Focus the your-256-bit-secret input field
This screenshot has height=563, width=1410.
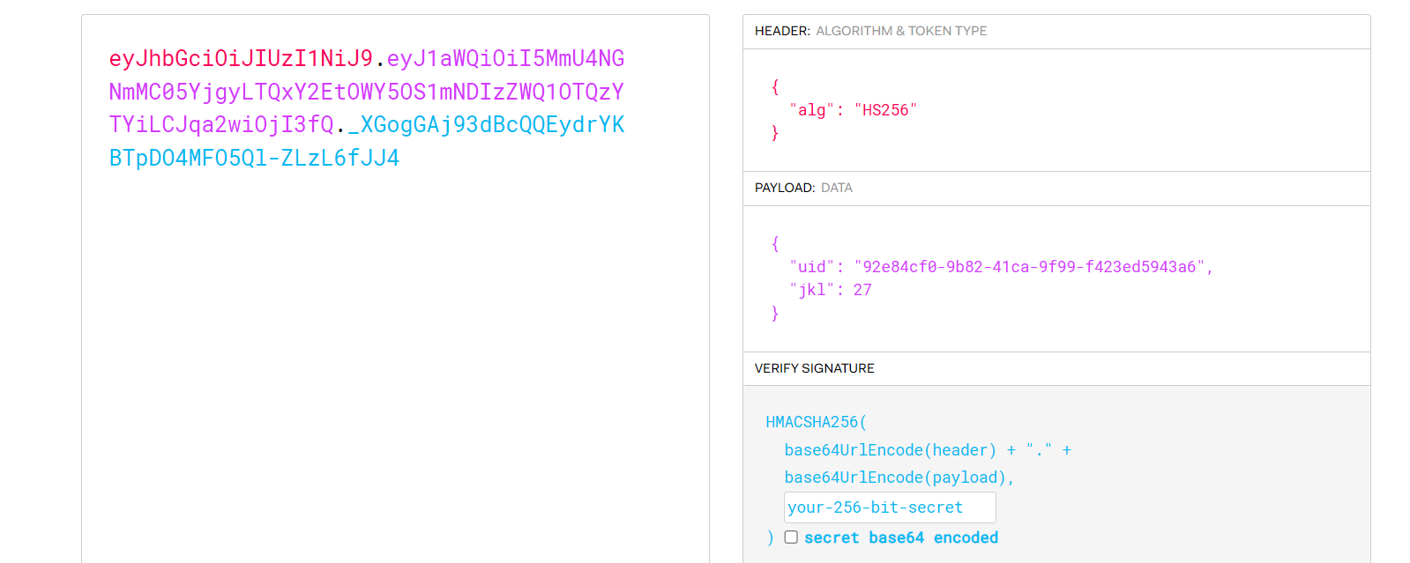[889, 507]
